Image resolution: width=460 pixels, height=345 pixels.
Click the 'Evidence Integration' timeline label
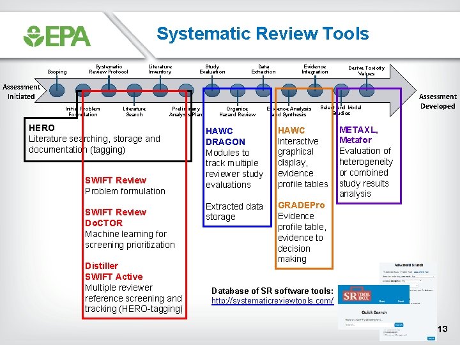pyautogui.click(x=315, y=69)
